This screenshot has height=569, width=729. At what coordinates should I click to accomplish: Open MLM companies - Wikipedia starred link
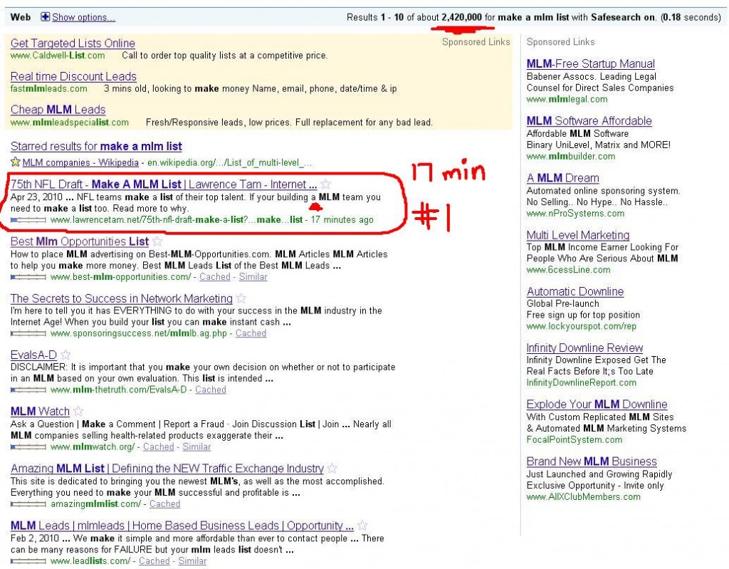click(80, 162)
